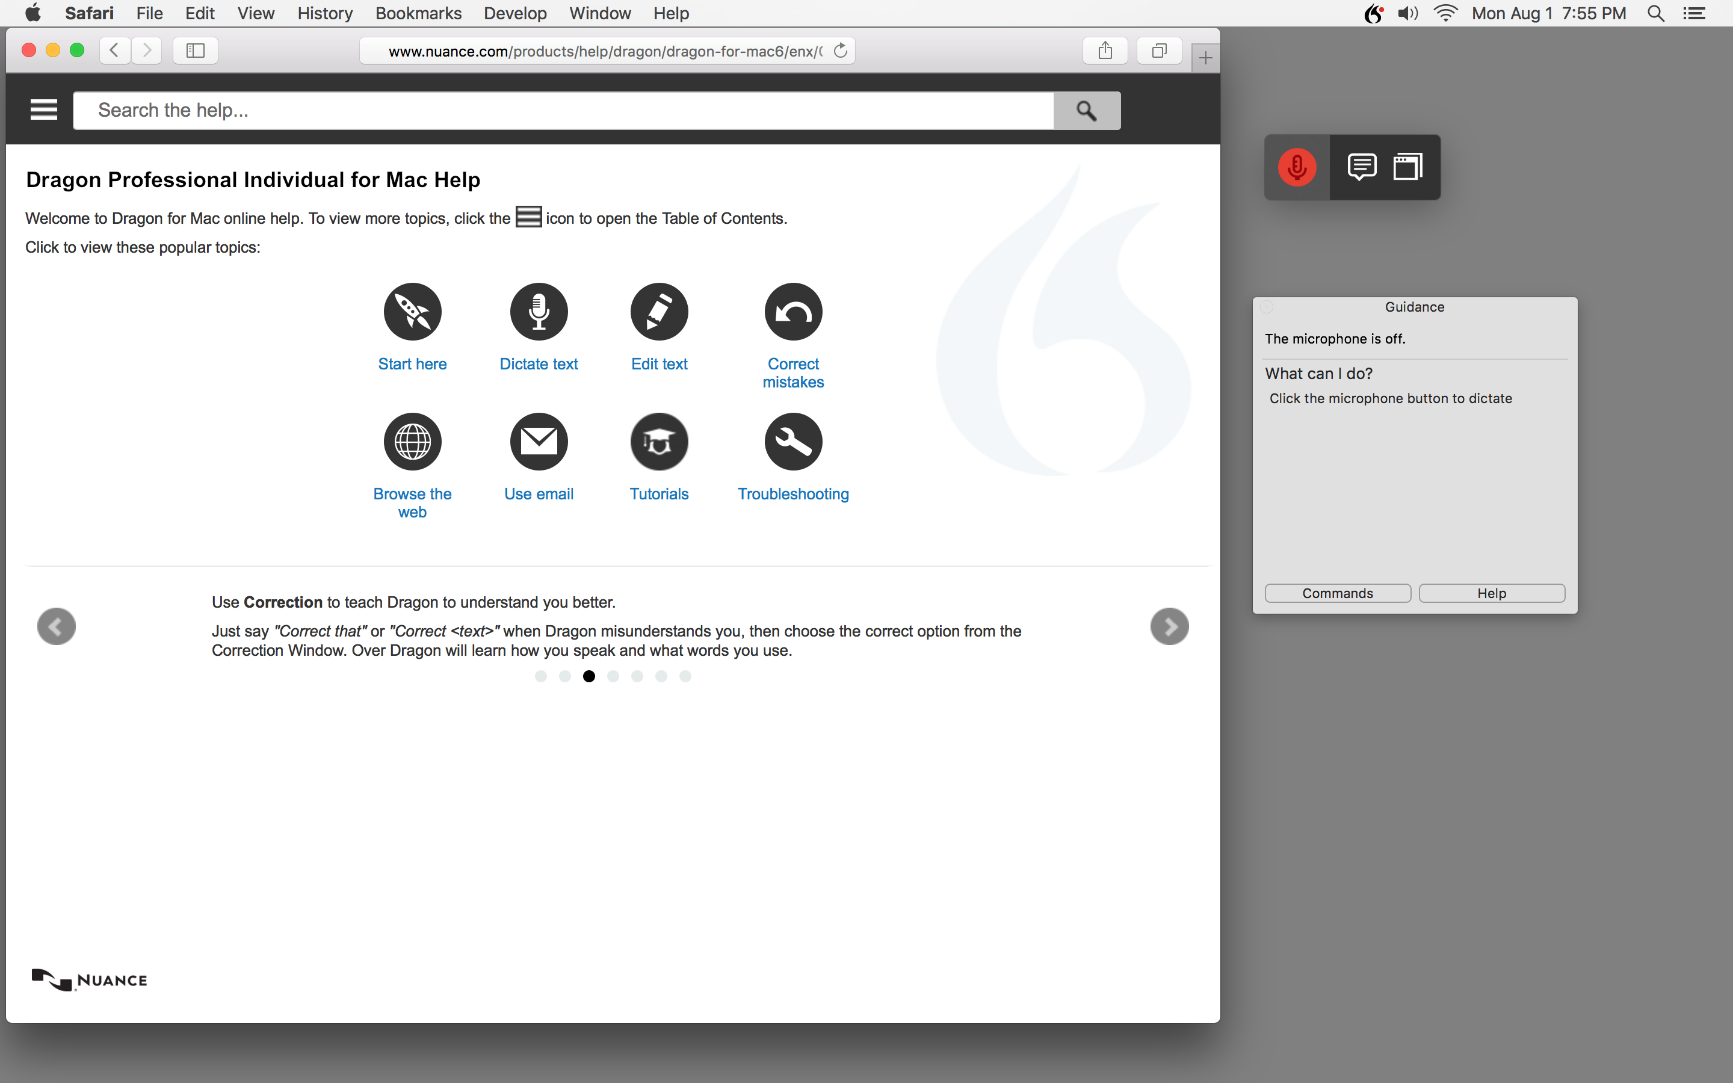Click the Edit text pencil icon
The height and width of the screenshot is (1083, 1733).
(x=659, y=312)
